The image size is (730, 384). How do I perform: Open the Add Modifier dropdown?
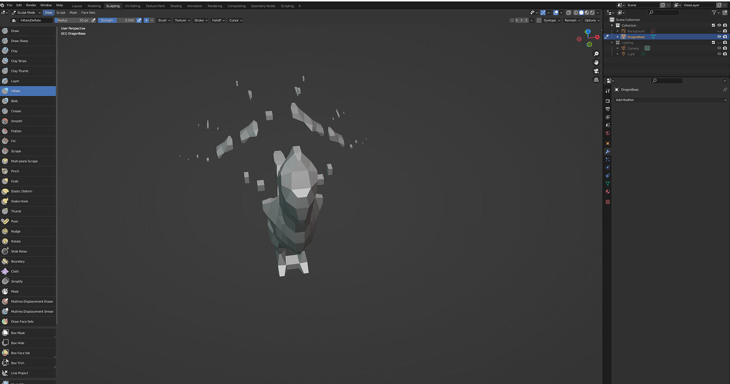pyautogui.click(x=671, y=99)
